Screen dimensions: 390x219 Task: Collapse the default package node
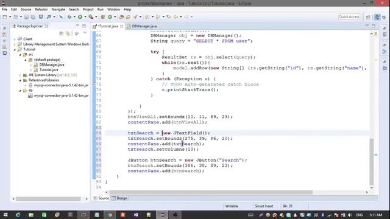(x=26, y=60)
